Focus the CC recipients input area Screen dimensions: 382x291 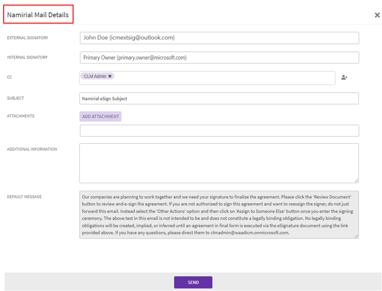(222, 78)
